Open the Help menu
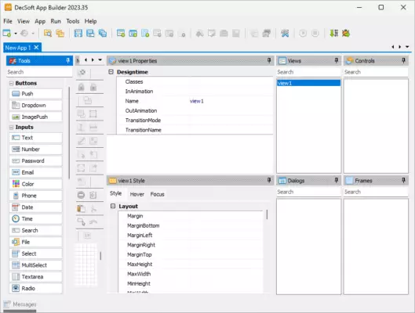This screenshot has height=313, width=415. [x=90, y=21]
